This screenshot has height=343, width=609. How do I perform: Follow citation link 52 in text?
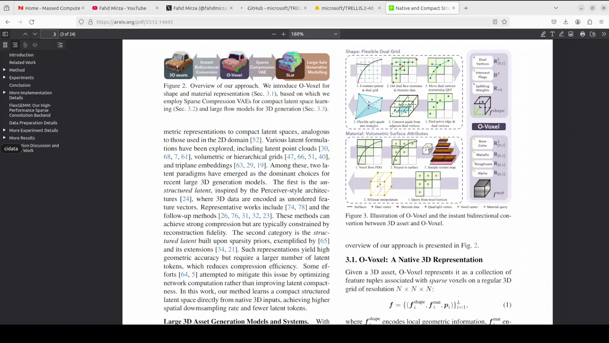(x=255, y=140)
